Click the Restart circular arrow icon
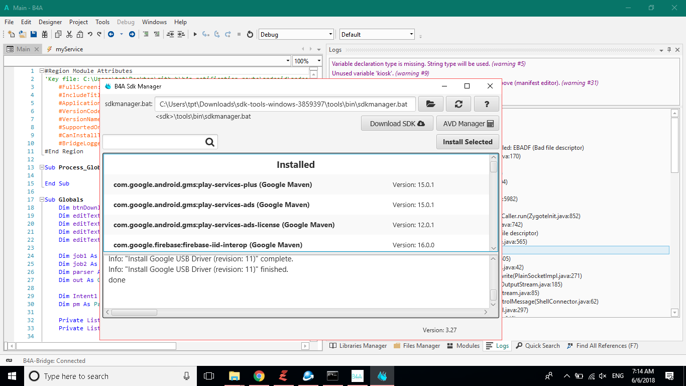This screenshot has height=386, width=686. (250, 34)
